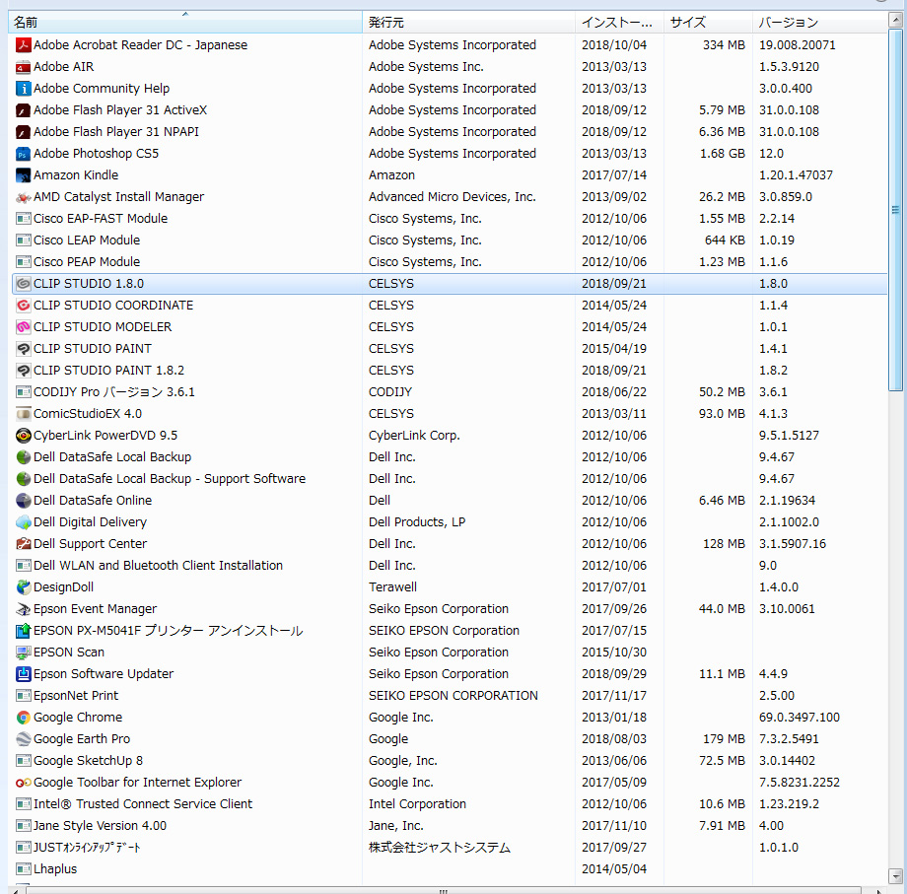Select the CLIP STUDIO COORDINATE icon
This screenshot has width=907, height=894.
(24, 306)
